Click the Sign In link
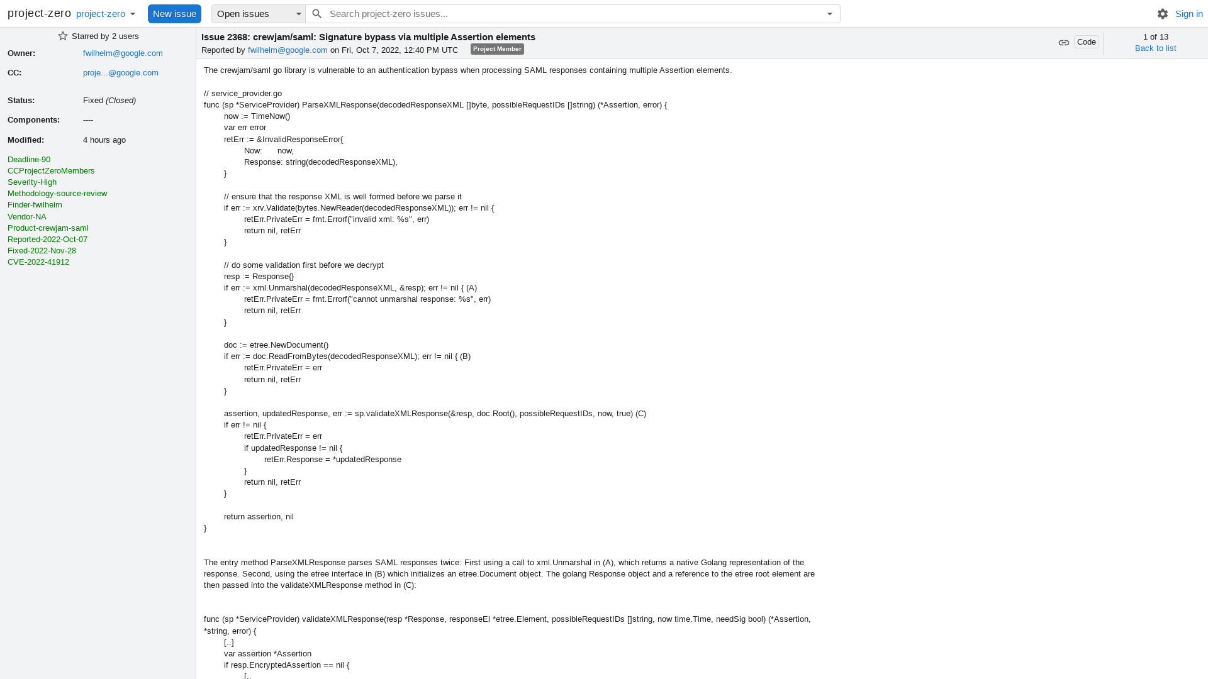The width and height of the screenshot is (1208, 679). (x=1189, y=13)
